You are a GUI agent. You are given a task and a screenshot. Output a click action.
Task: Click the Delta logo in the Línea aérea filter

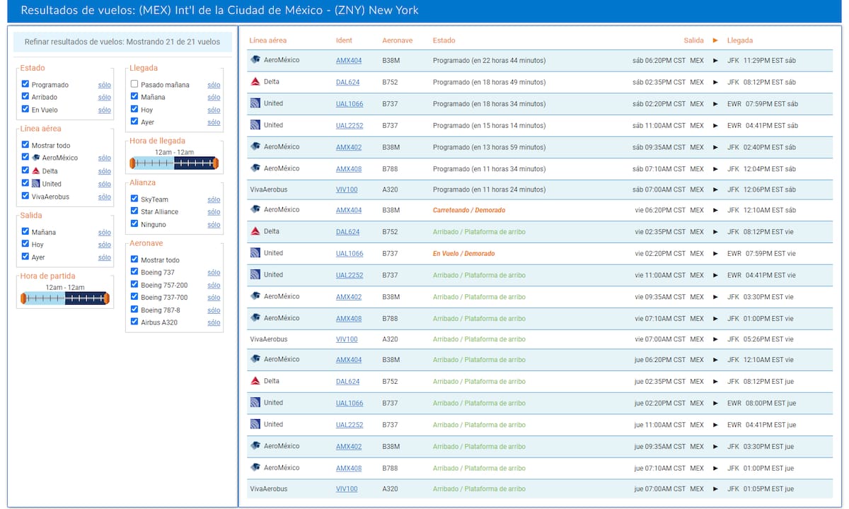pos(36,171)
